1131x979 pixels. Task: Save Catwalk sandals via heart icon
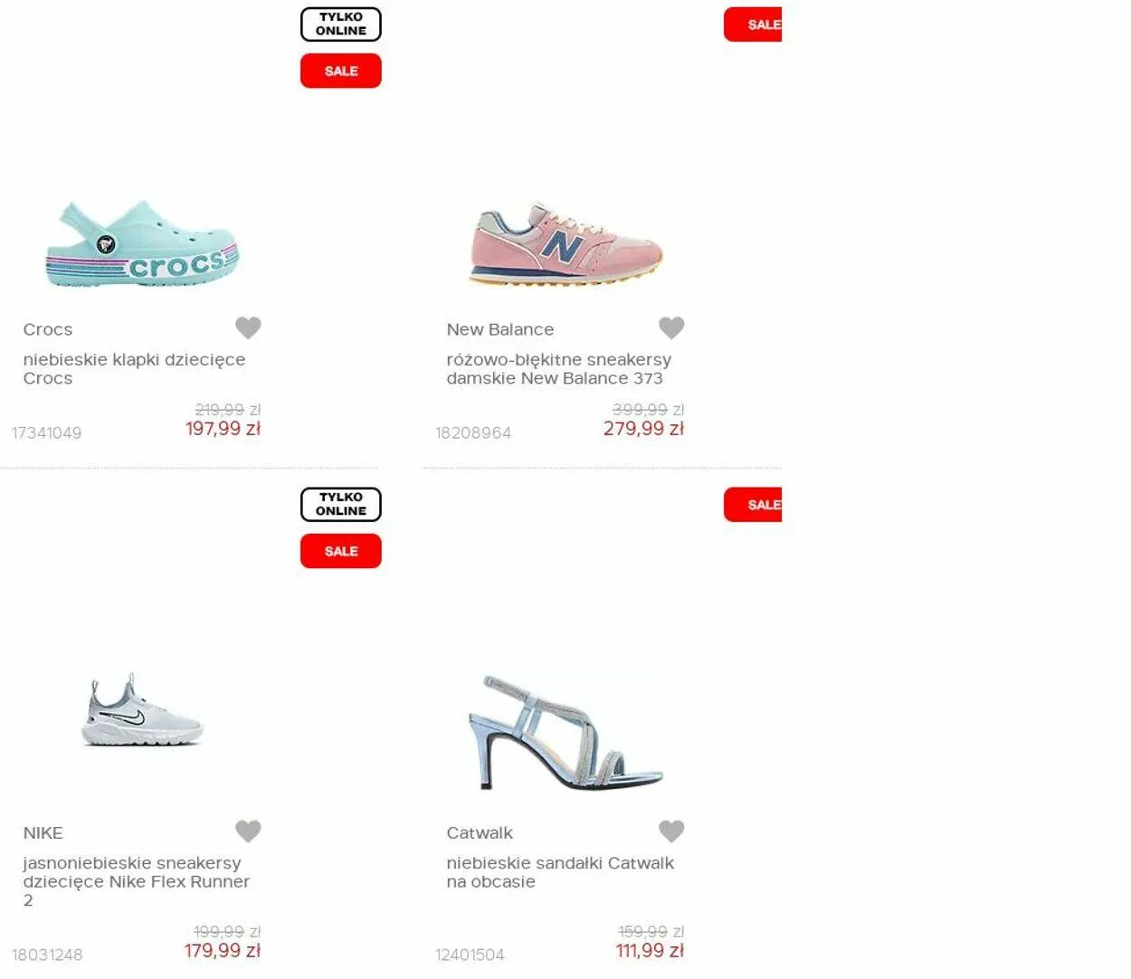(x=671, y=831)
